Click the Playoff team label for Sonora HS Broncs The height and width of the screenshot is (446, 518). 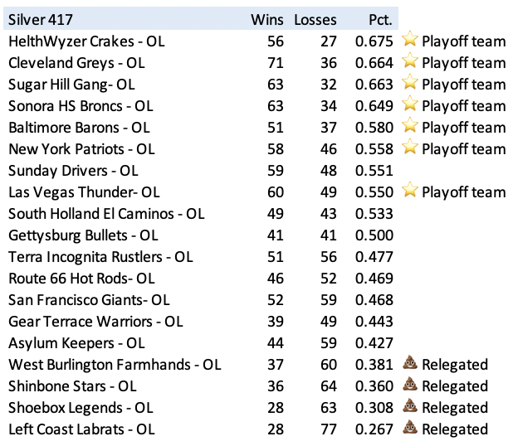[463, 105]
